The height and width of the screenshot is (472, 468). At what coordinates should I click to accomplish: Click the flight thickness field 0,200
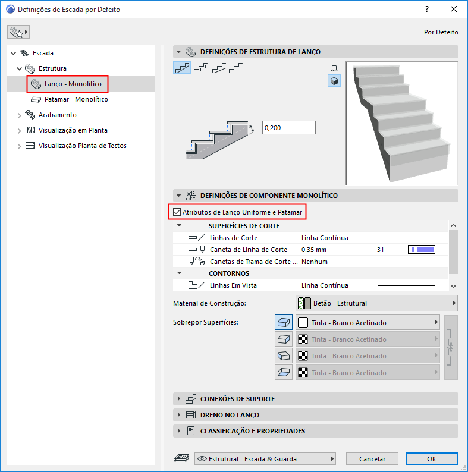point(289,128)
